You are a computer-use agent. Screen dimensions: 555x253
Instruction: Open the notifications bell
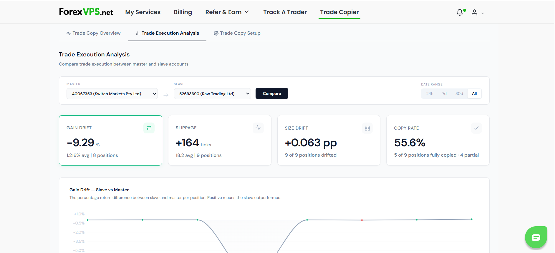460,13
